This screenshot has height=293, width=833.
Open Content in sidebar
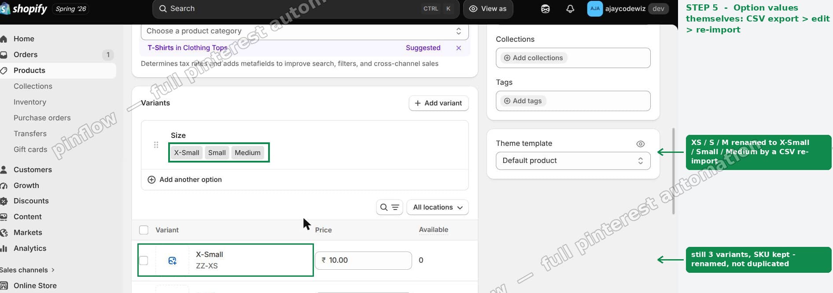pos(28,217)
